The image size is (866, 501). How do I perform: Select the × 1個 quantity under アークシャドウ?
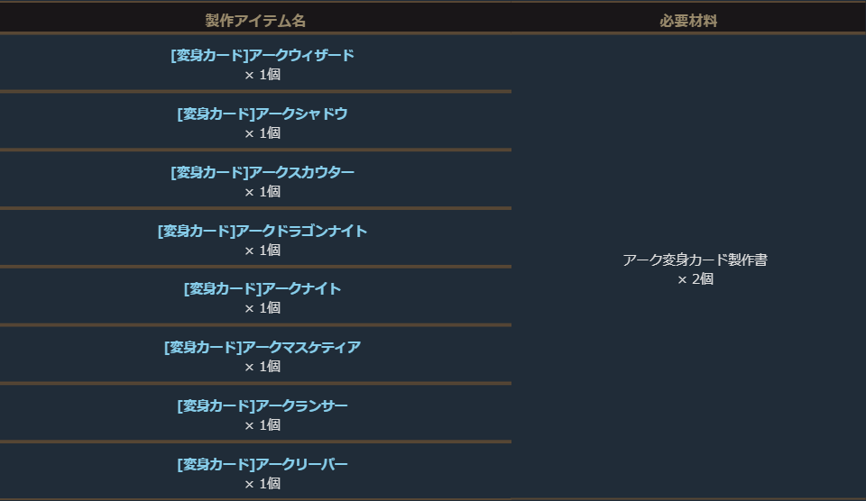tap(263, 133)
